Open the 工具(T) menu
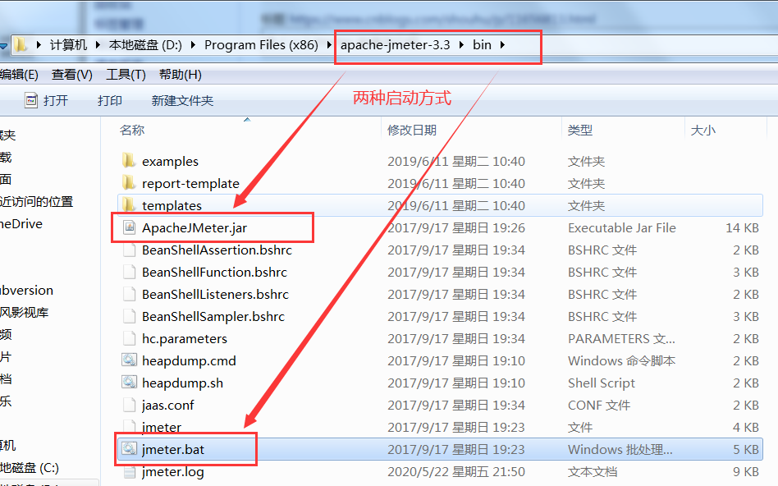 126,75
